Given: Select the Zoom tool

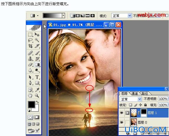Looking at the screenshot, I should pyautogui.click(x=37, y=96).
